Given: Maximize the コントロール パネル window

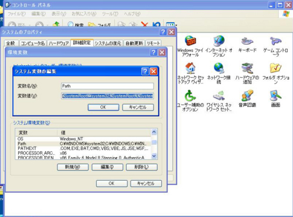Looking at the screenshot, I should [x=280, y=5].
